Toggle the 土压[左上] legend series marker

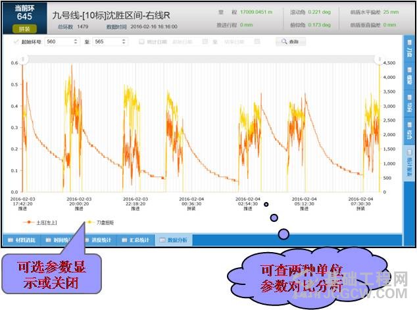click(31, 222)
